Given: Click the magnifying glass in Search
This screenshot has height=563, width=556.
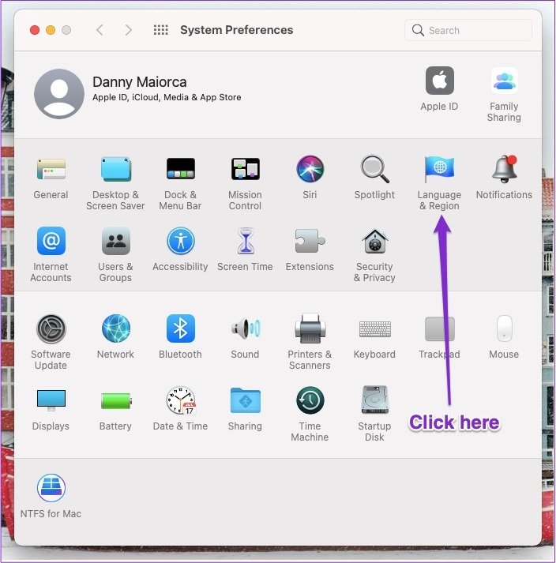Looking at the screenshot, I should tap(418, 30).
